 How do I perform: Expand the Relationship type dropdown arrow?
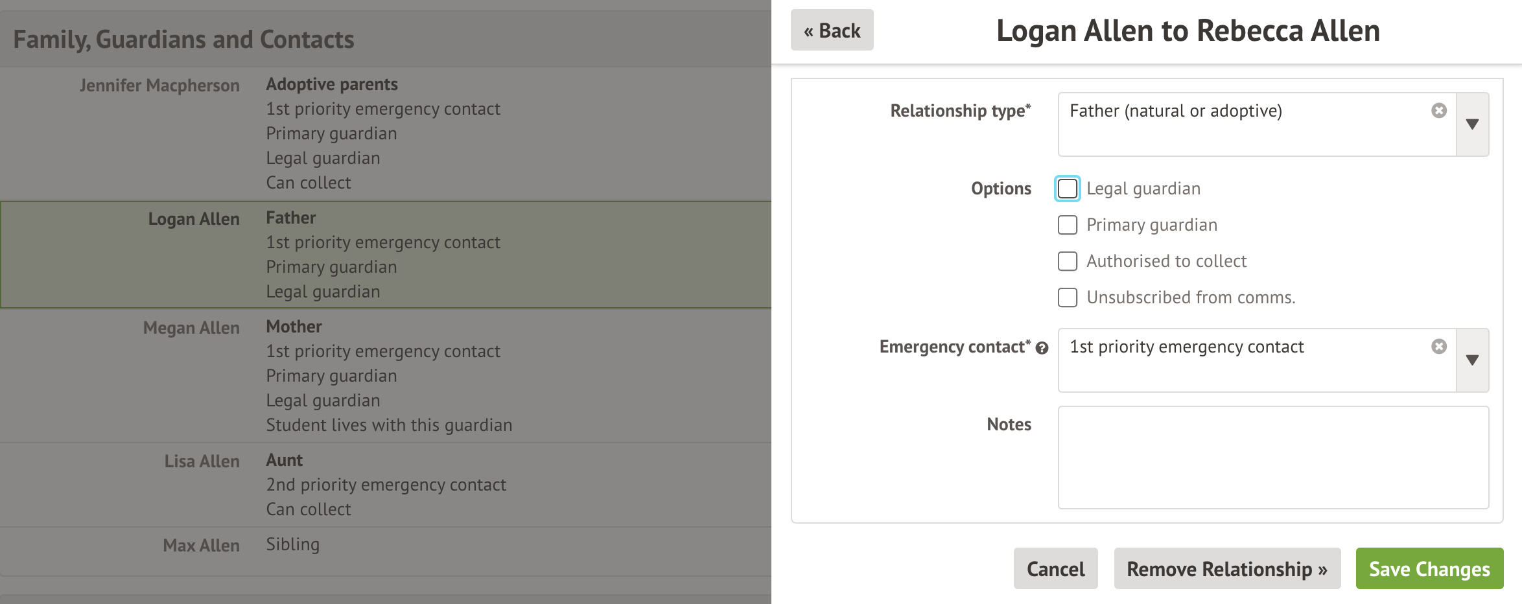[1472, 124]
